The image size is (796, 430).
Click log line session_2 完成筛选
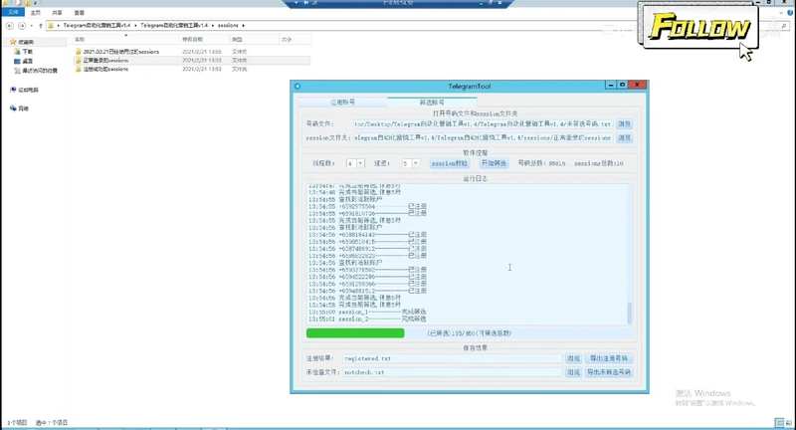tap(367, 320)
